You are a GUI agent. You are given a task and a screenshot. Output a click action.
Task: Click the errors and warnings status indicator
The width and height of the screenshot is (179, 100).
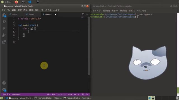tap(6, 94)
